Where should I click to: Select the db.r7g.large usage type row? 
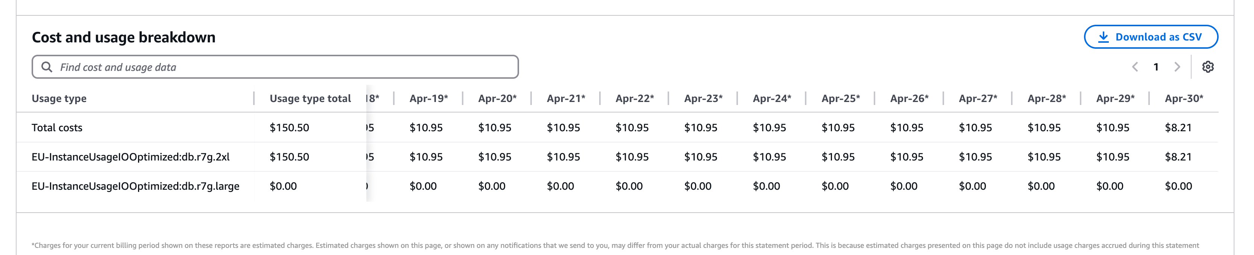pyautogui.click(x=135, y=186)
